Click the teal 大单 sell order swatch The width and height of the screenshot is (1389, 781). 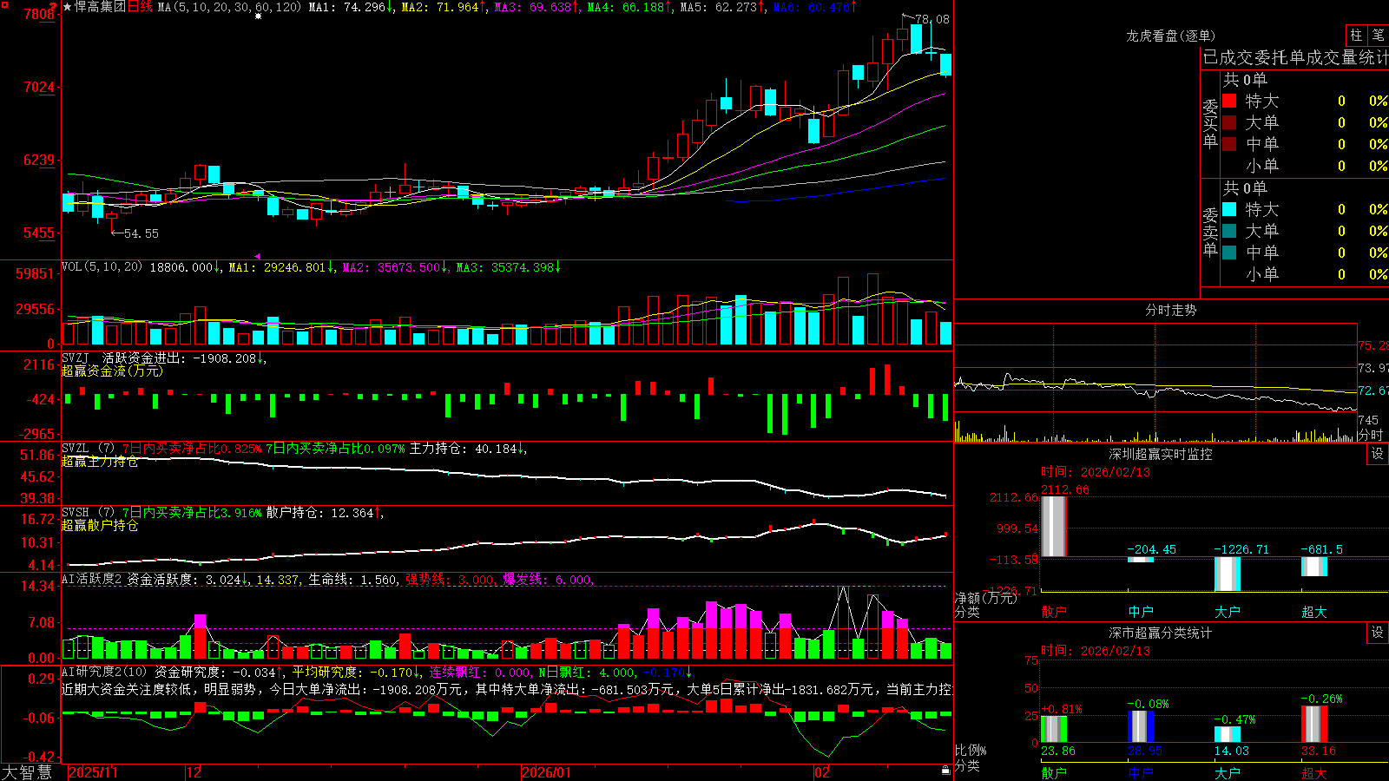click(x=1229, y=231)
